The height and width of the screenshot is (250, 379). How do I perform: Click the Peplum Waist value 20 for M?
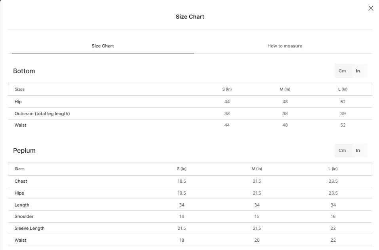(x=257, y=240)
